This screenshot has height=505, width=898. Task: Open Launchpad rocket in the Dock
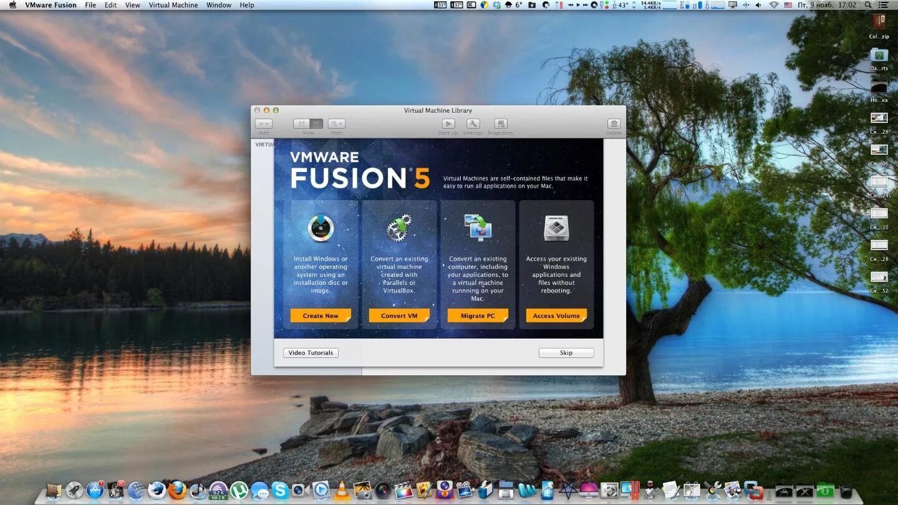point(74,490)
